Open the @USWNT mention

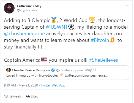point(57,27)
